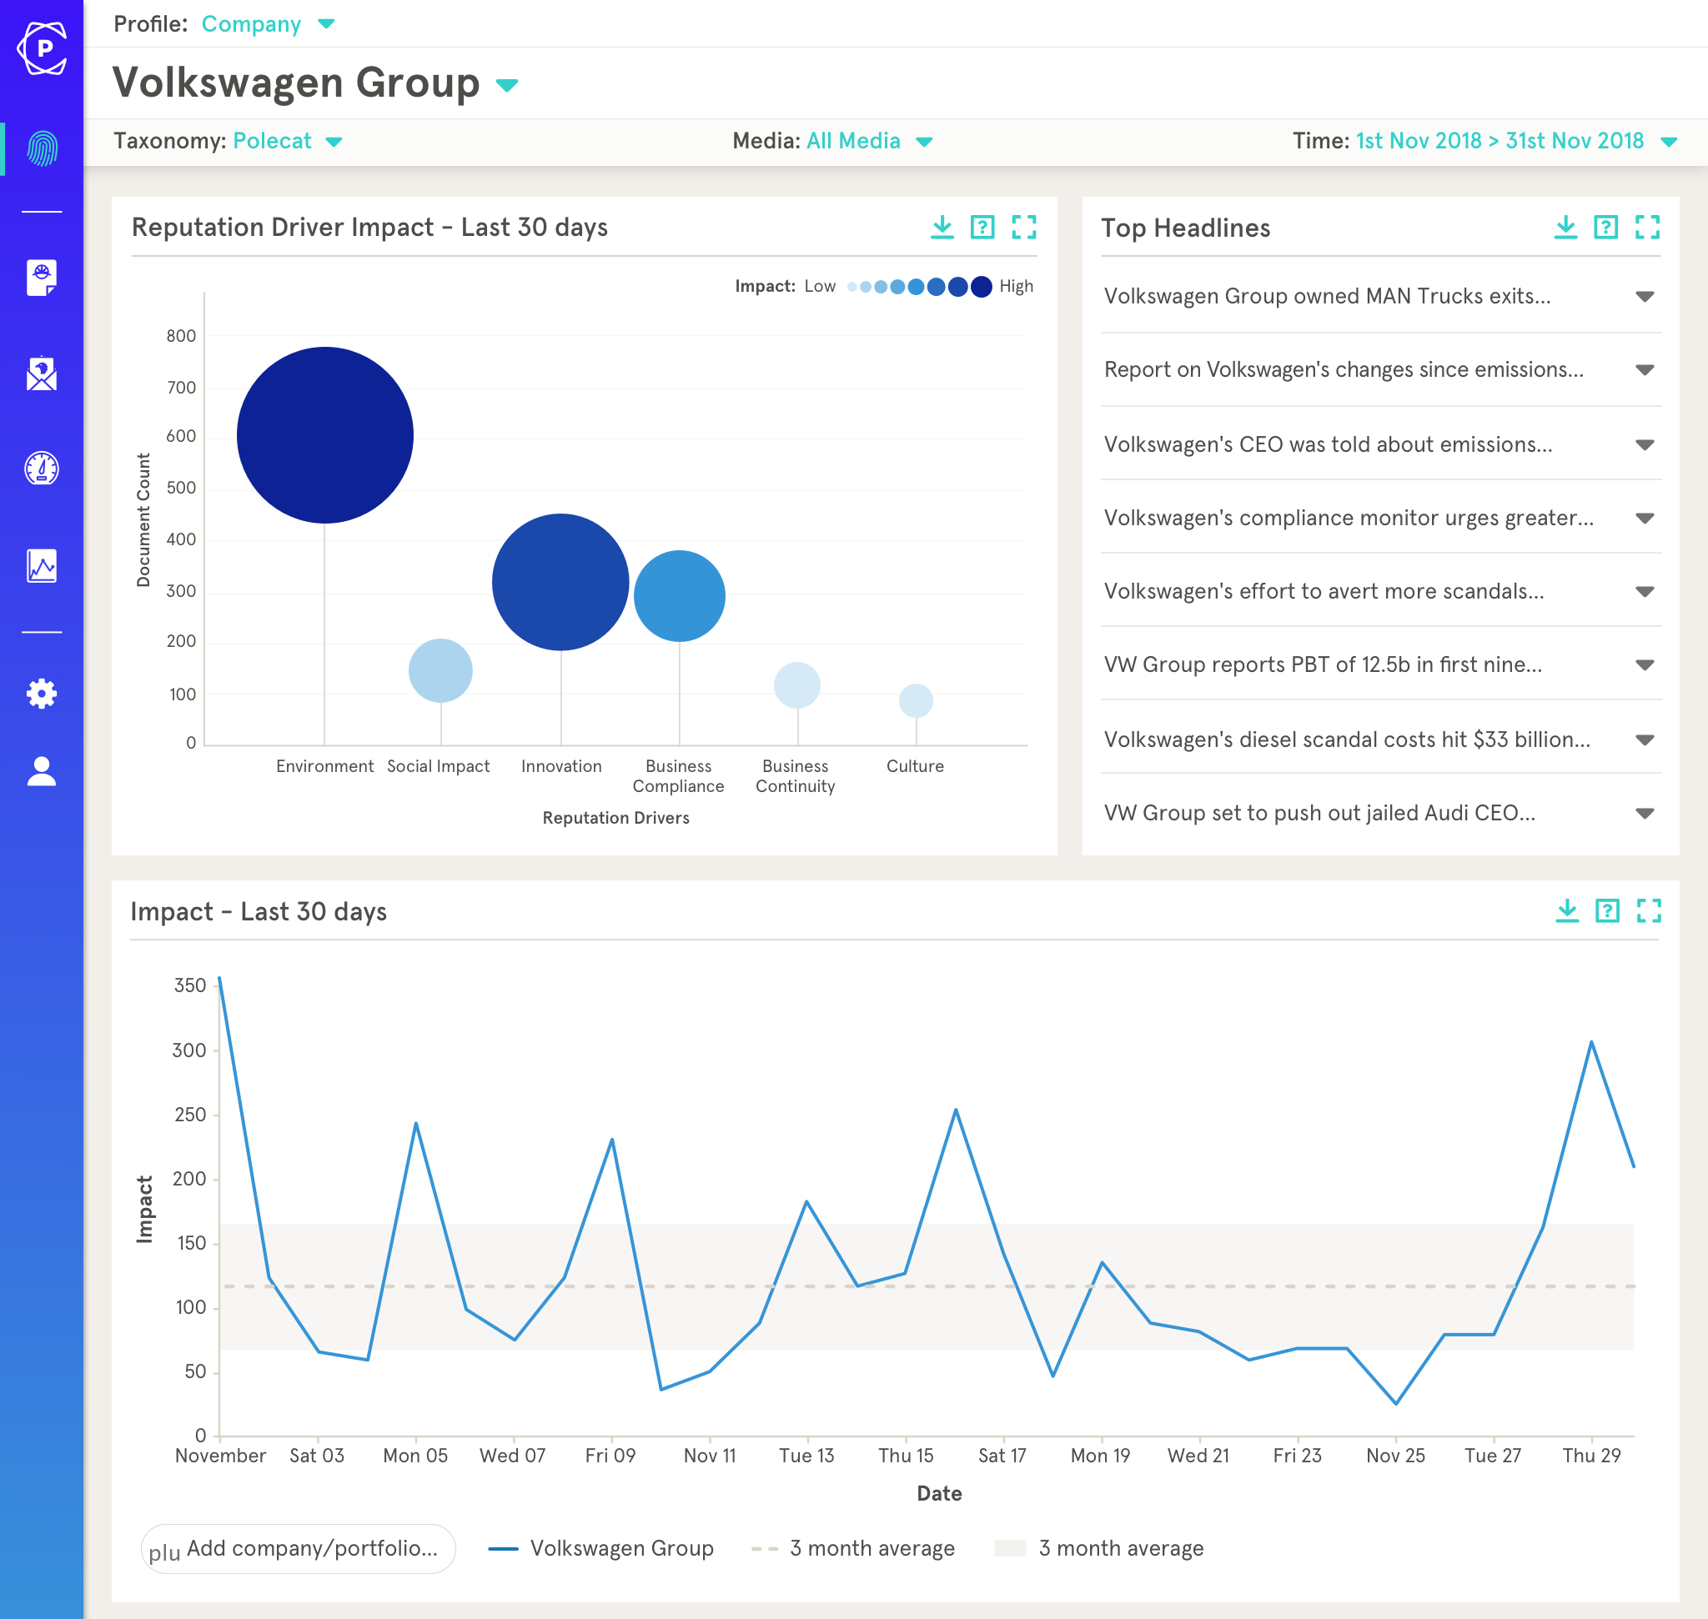Click the Business Continuity bubble
This screenshot has height=1619, width=1708.
tap(797, 685)
